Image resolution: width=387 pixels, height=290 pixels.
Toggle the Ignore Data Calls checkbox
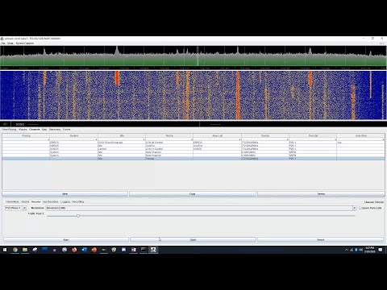pyautogui.click(x=360, y=208)
